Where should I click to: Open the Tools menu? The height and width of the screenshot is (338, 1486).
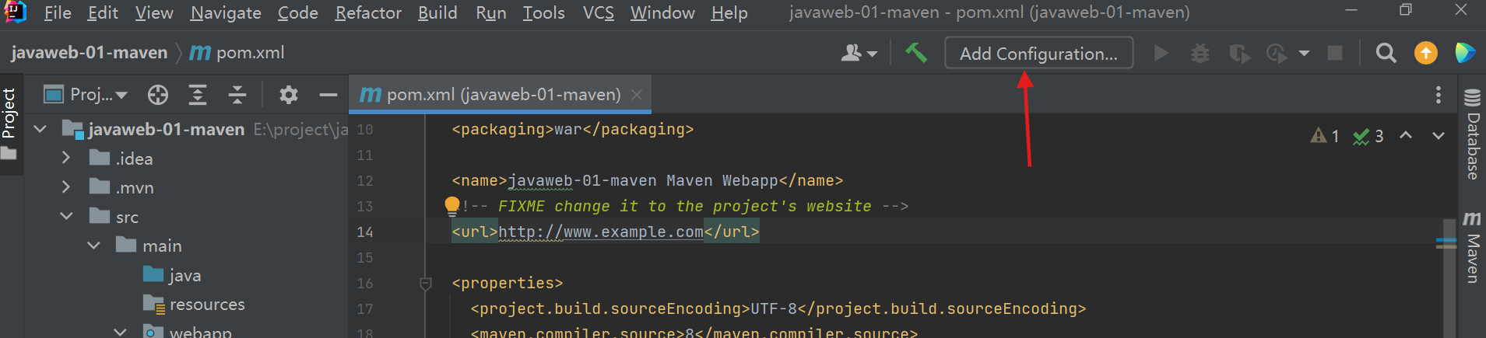543,12
